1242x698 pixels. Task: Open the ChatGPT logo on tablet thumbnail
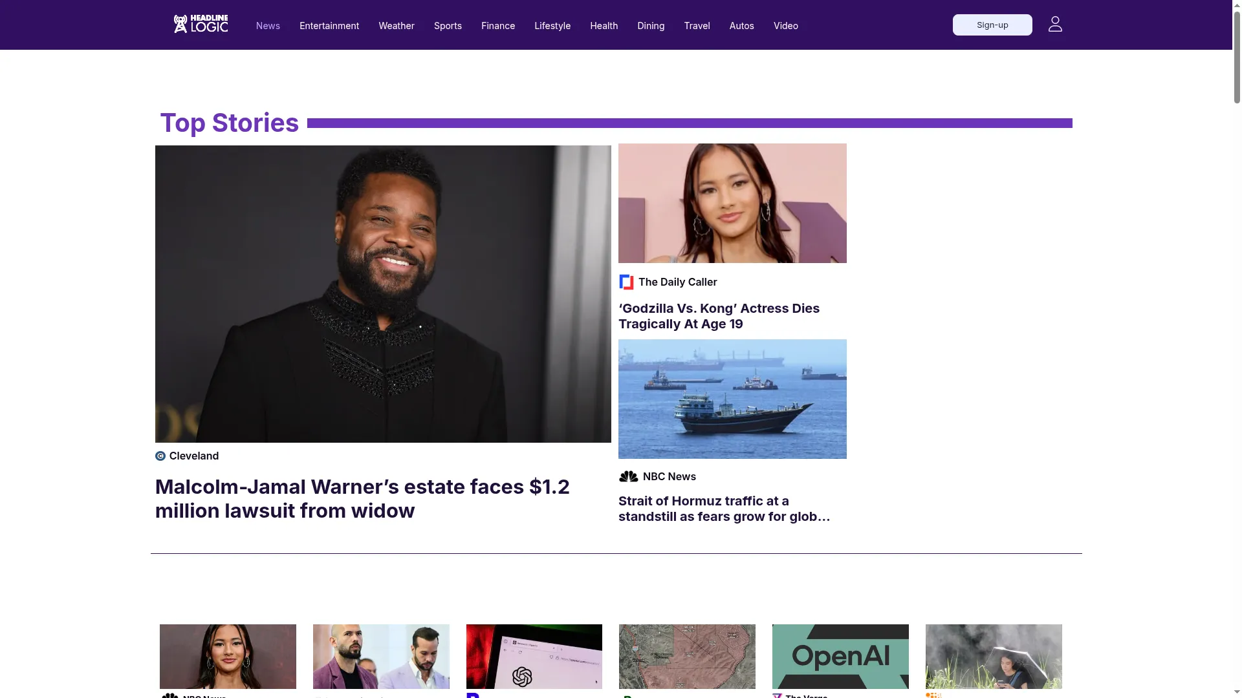(534, 657)
